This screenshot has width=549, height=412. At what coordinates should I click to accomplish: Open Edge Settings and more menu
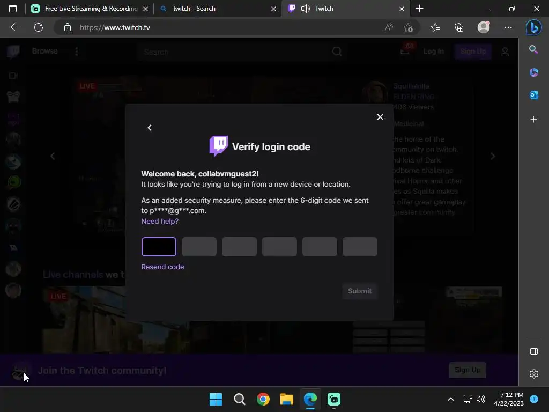508,27
